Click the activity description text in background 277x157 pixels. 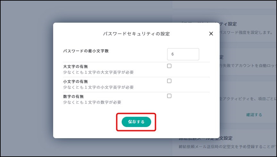click(247, 99)
